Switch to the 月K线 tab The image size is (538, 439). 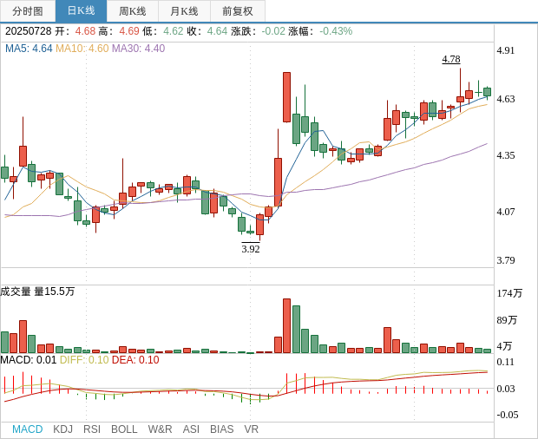tap(184, 11)
